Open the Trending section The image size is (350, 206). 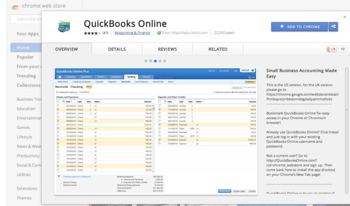(x=26, y=76)
